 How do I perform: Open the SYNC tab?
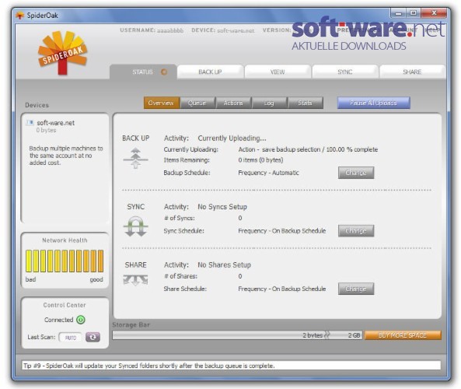pyautogui.click(x=345, y=72)
